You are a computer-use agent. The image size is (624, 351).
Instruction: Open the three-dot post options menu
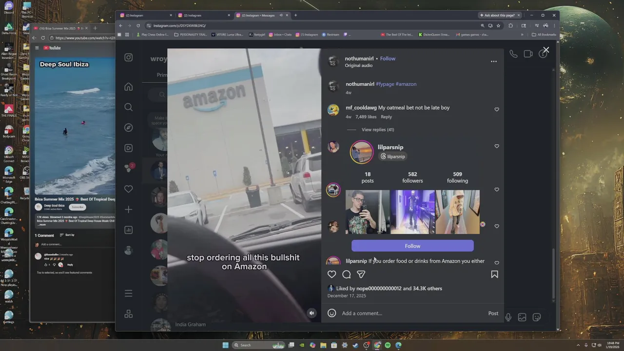[493, 61]
